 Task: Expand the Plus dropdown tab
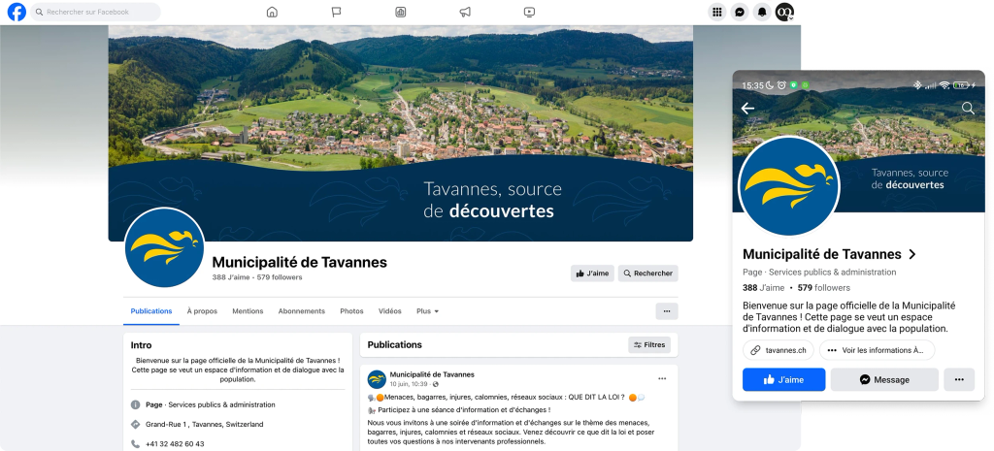click(x=428, y=311)
